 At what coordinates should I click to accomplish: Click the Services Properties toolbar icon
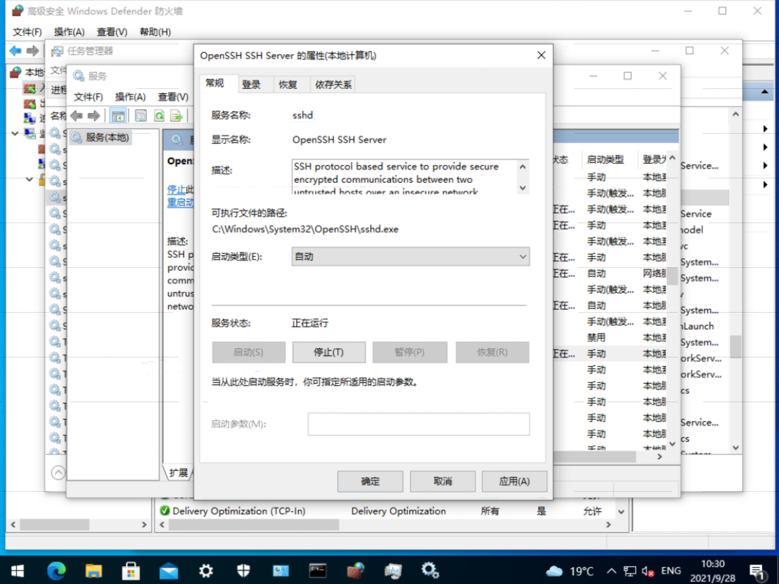coord(140,116)
